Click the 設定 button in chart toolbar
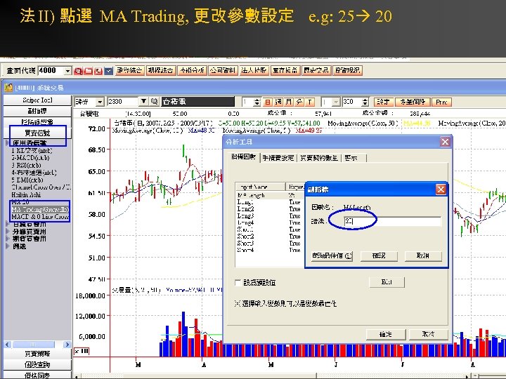 coord(384,102)
